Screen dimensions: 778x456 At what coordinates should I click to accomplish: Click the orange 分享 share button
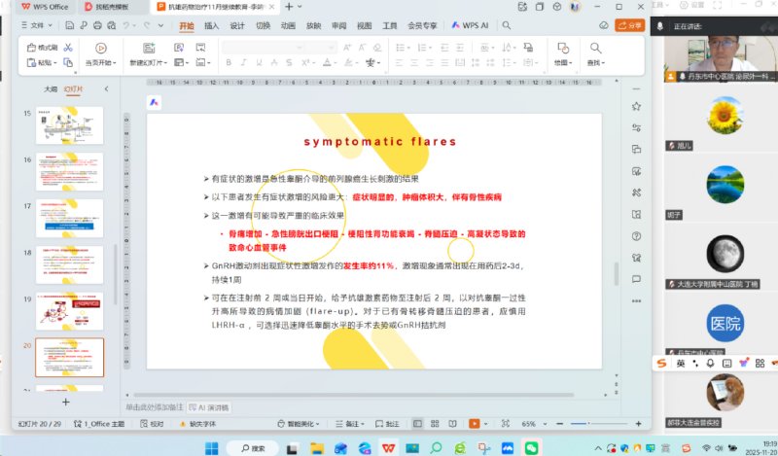[631, 25]
